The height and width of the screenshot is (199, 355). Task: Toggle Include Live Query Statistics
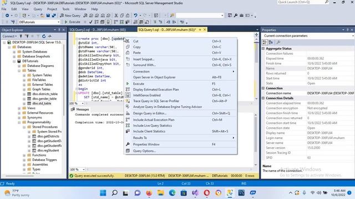[180, 125]
